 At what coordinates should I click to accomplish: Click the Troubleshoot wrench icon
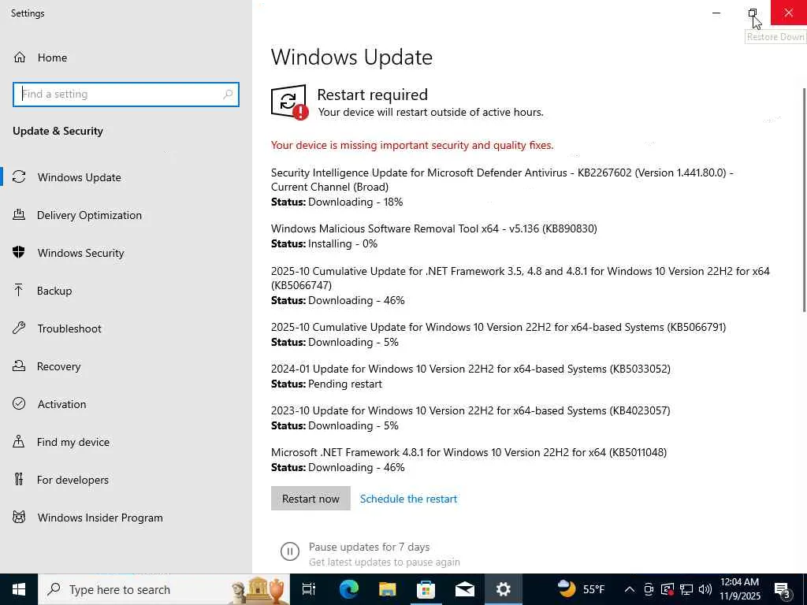click(x=19, y=328)
